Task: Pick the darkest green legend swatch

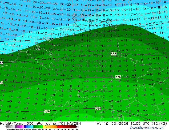Action: pos(34,127)
